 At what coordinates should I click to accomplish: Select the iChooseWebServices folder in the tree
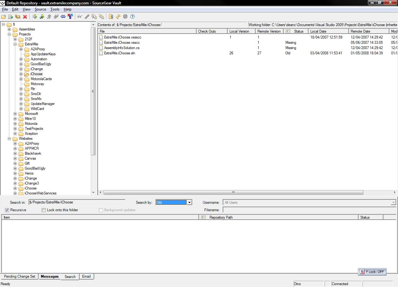(40, 193)
